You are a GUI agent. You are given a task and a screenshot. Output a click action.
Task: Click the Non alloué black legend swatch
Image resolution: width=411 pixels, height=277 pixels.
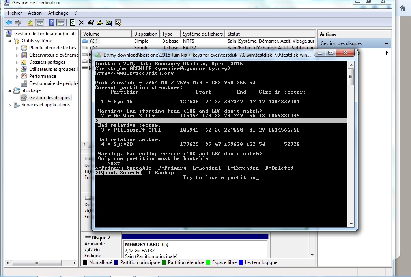coord(85,262)
